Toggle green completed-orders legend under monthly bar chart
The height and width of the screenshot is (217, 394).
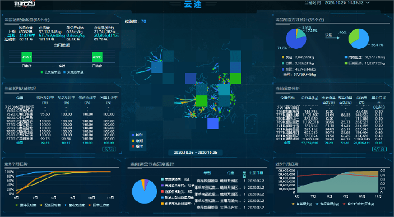[51, 72]
